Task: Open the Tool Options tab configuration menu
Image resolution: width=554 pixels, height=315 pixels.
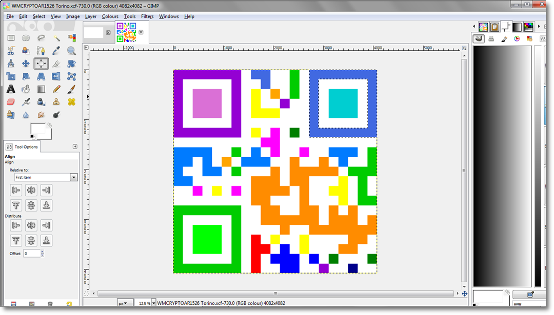Action: tap(75, 146)
